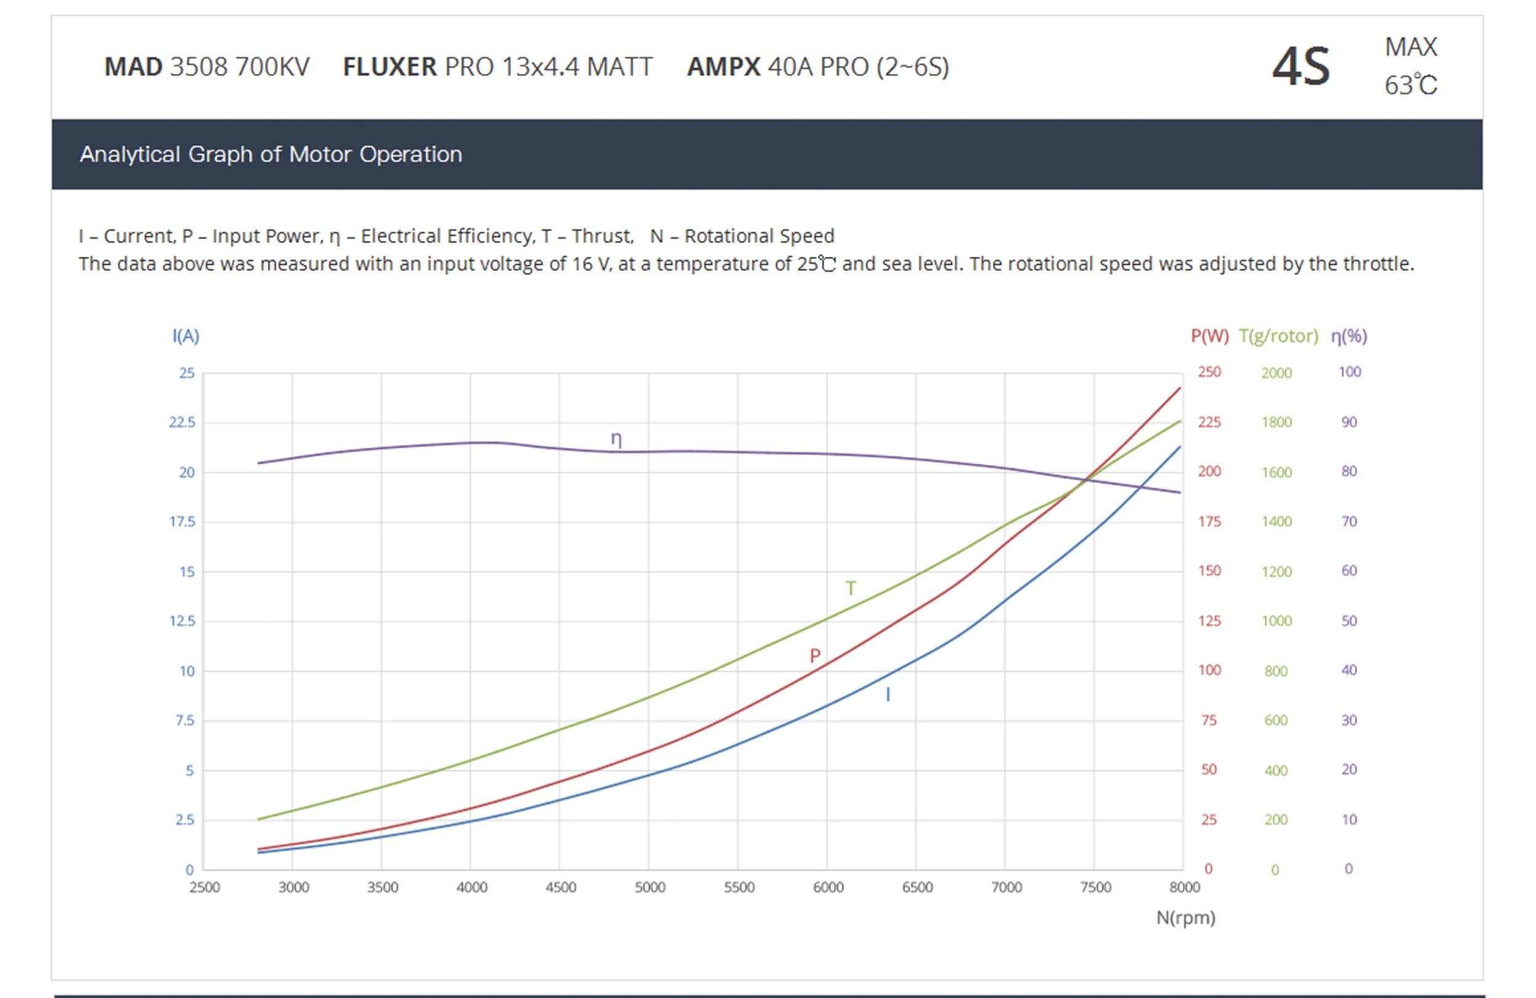Click the η curve label on graph
This screenshot has height=998, width=1536.
pos(616,439)
